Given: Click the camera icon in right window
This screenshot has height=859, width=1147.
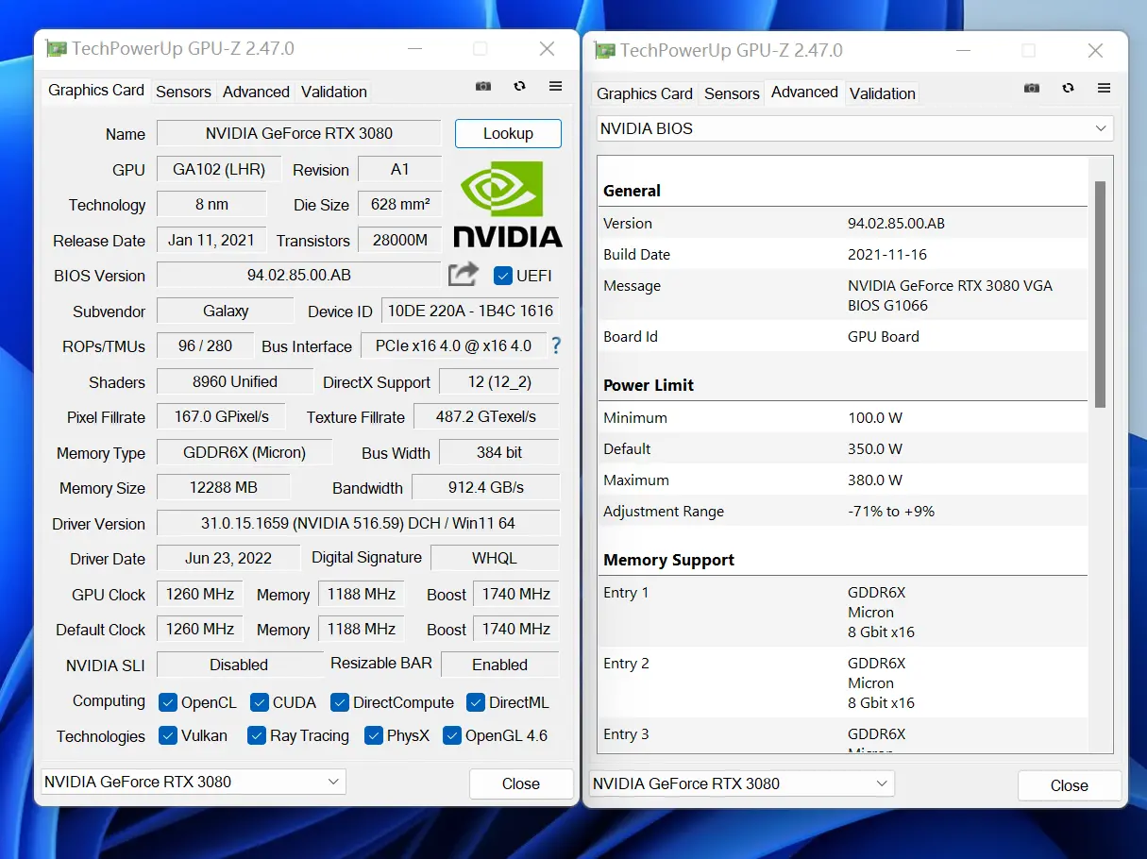Looking at the screenshot, I should 1032,88.
